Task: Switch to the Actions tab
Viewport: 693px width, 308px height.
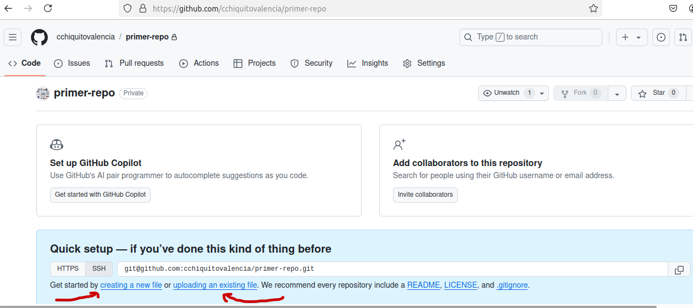Action: (x=199, y=63)
